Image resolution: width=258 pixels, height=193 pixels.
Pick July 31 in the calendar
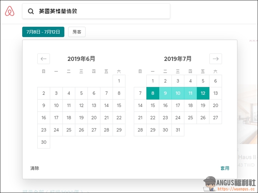(178, 130)
